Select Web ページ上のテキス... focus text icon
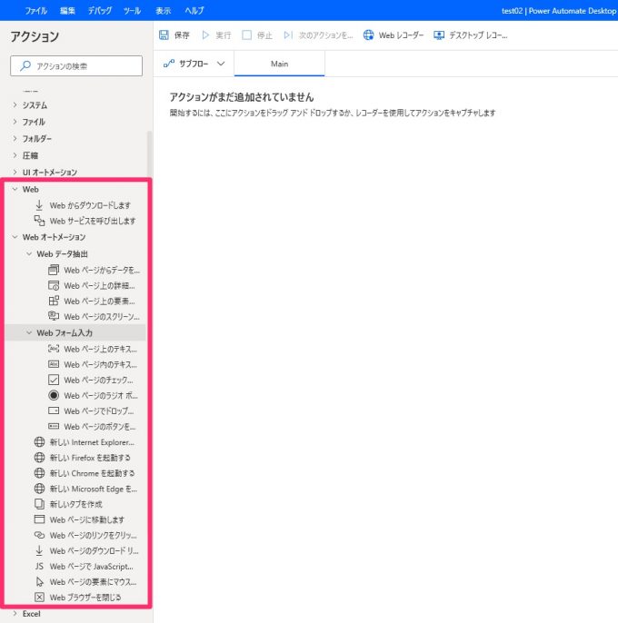The height and width of the screenshot is (623, 618). (x=54, y=349)
